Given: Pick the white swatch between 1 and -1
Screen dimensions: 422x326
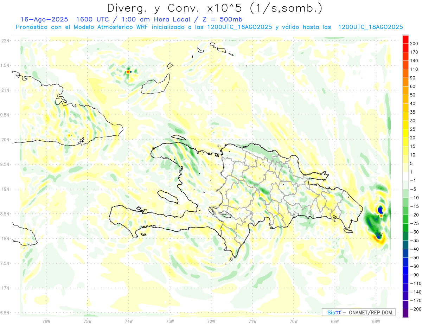Looking at the screenshot, I should point(405,176).
